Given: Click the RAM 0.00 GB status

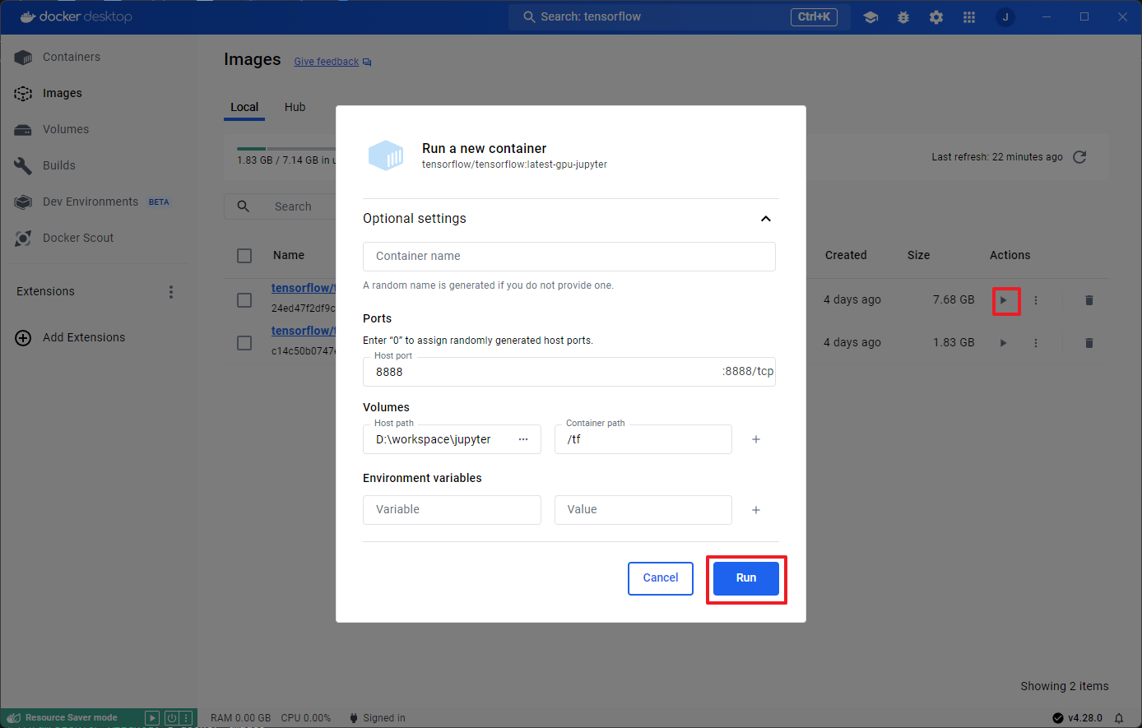Looking at the screenshot, I should [241, 718].
